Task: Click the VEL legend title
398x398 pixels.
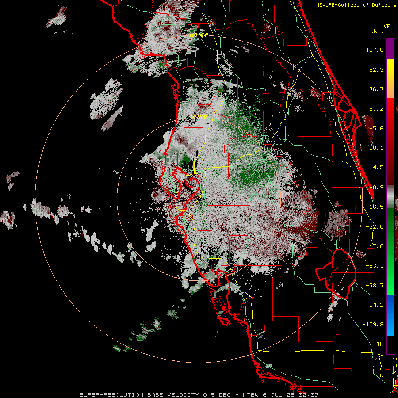Action: point(388,26)
